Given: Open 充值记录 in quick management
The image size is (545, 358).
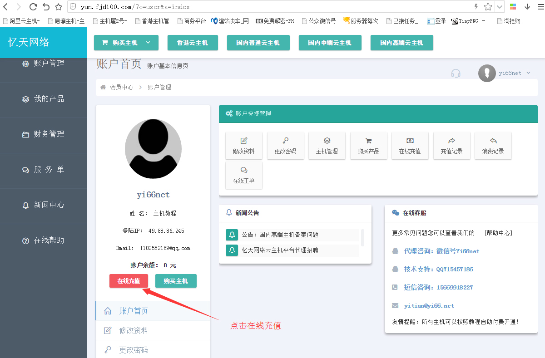Looking at the screenshot, I should tap(451, 145).
